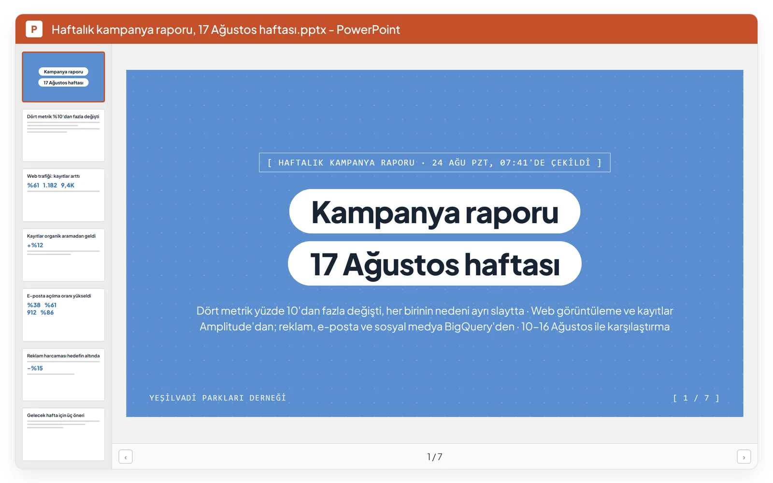Image resolution: width=773 pixels, height=483 pixels.
Task: Click the window title 'Haftalık kampanya raporu' text
Action: pos(226,29)
